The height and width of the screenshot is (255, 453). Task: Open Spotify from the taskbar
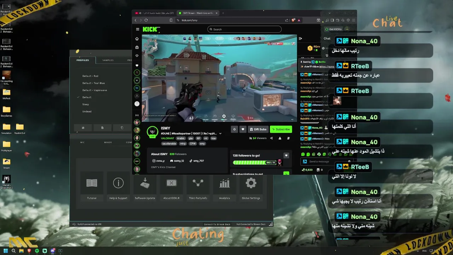[x=37, y=251]
